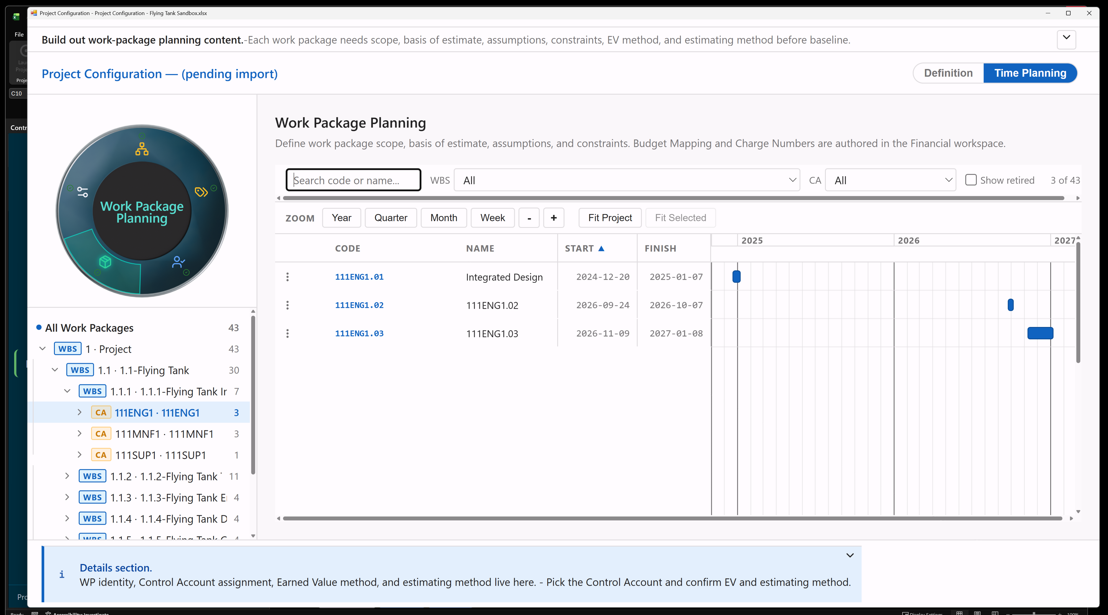This screenshot has height=615, width=1108.
Task: Switch to the Definition tab
Action: pos(948,73)
